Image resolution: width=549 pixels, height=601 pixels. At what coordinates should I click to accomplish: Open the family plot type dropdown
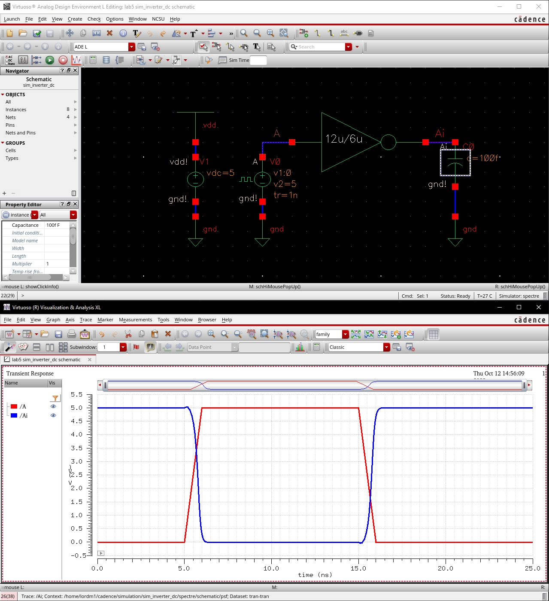coord(345,334)
